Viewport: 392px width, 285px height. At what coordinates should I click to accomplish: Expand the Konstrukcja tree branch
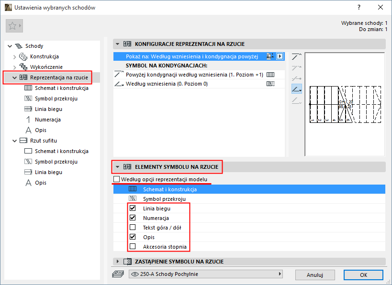[14, 57]
